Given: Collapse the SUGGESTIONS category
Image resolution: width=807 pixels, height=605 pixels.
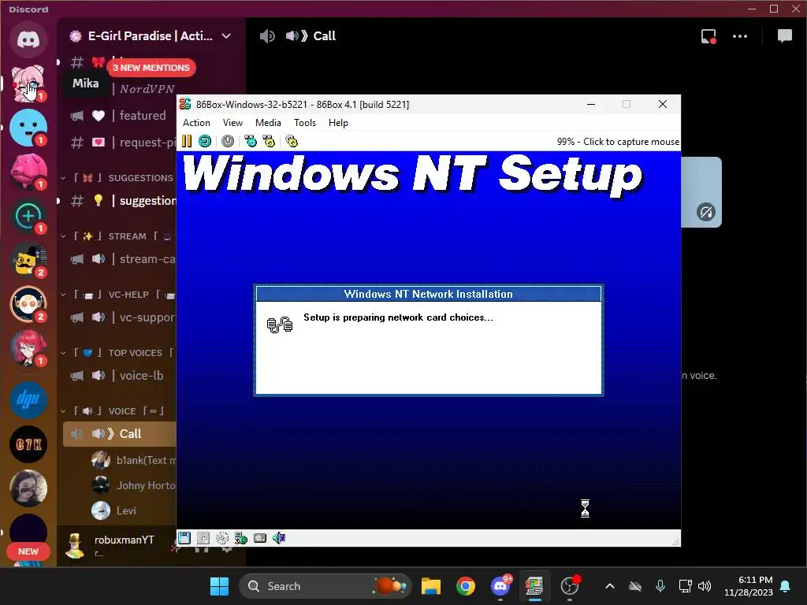Looking at the screenshot, I should pos(118,178).
